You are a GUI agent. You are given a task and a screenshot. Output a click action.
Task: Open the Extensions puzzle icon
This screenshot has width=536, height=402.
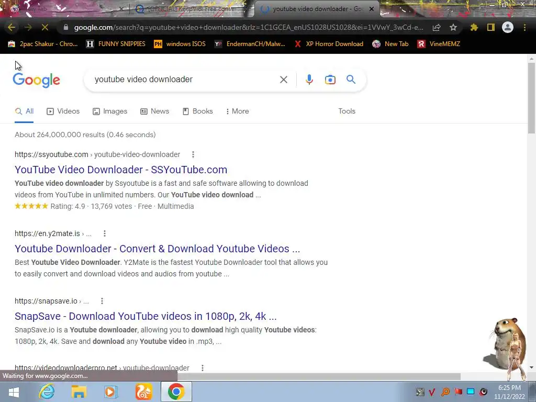click(474, 27)
